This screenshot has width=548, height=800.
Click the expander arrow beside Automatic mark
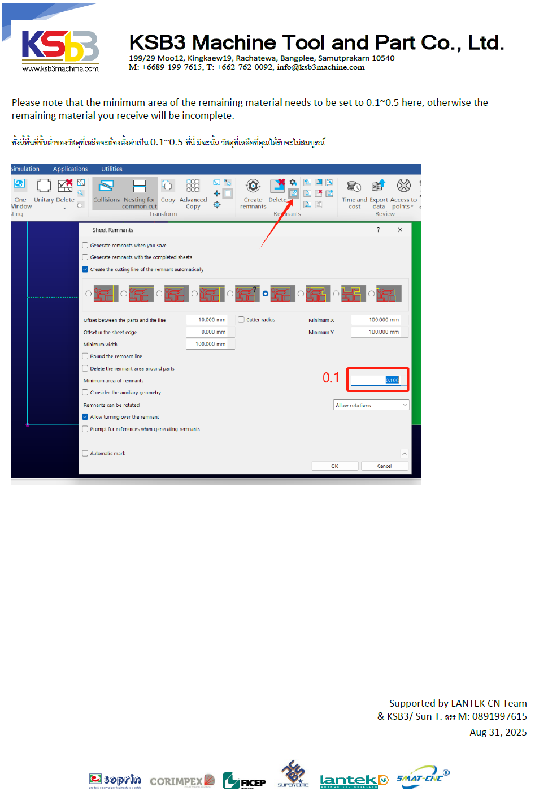coord(404,454)
